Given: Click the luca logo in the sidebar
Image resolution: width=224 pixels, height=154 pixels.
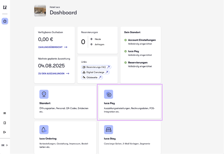Looking at the screenshot, I should (x=5, y=7).
